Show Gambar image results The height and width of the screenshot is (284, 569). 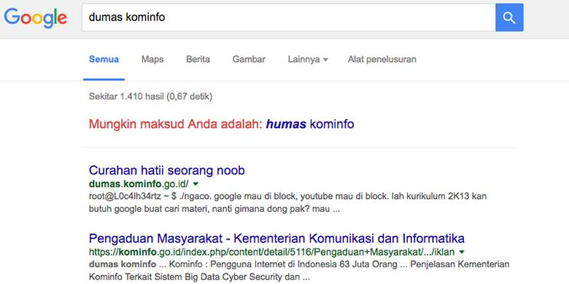249,60
